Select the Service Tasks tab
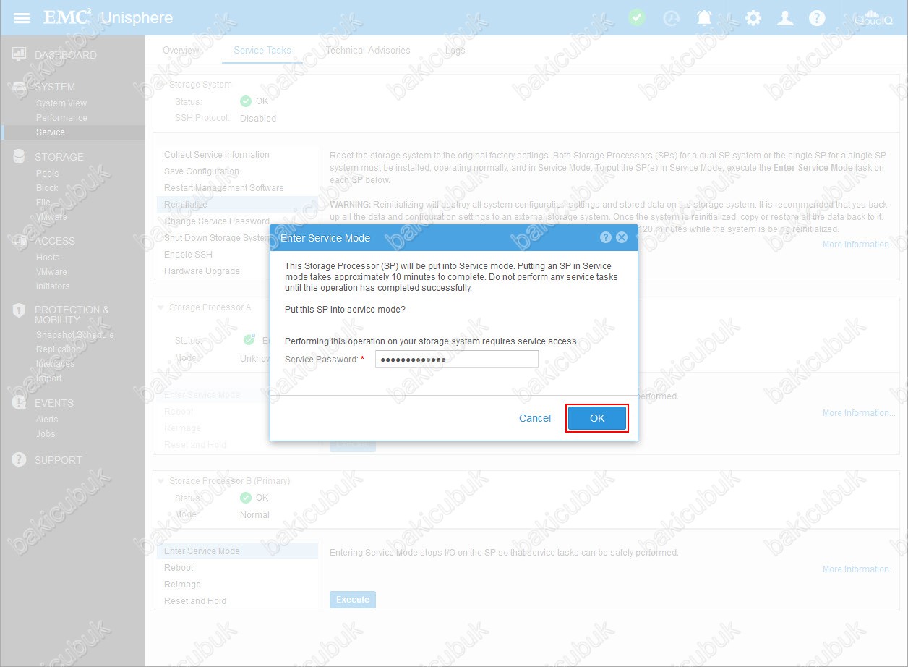 pyautogui.click(x=262, y=51)
